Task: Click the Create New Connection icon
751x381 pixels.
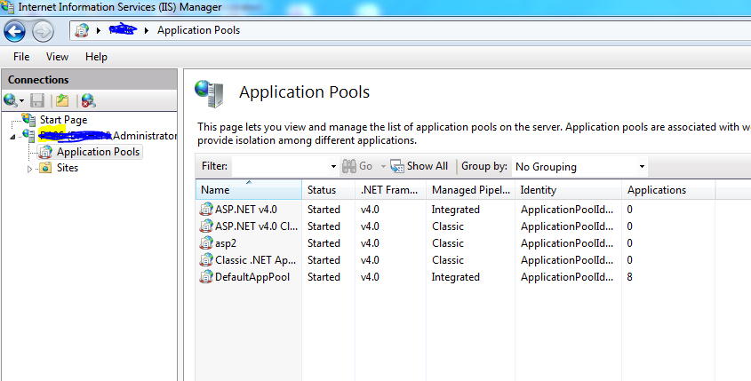Action: (10, 100)
